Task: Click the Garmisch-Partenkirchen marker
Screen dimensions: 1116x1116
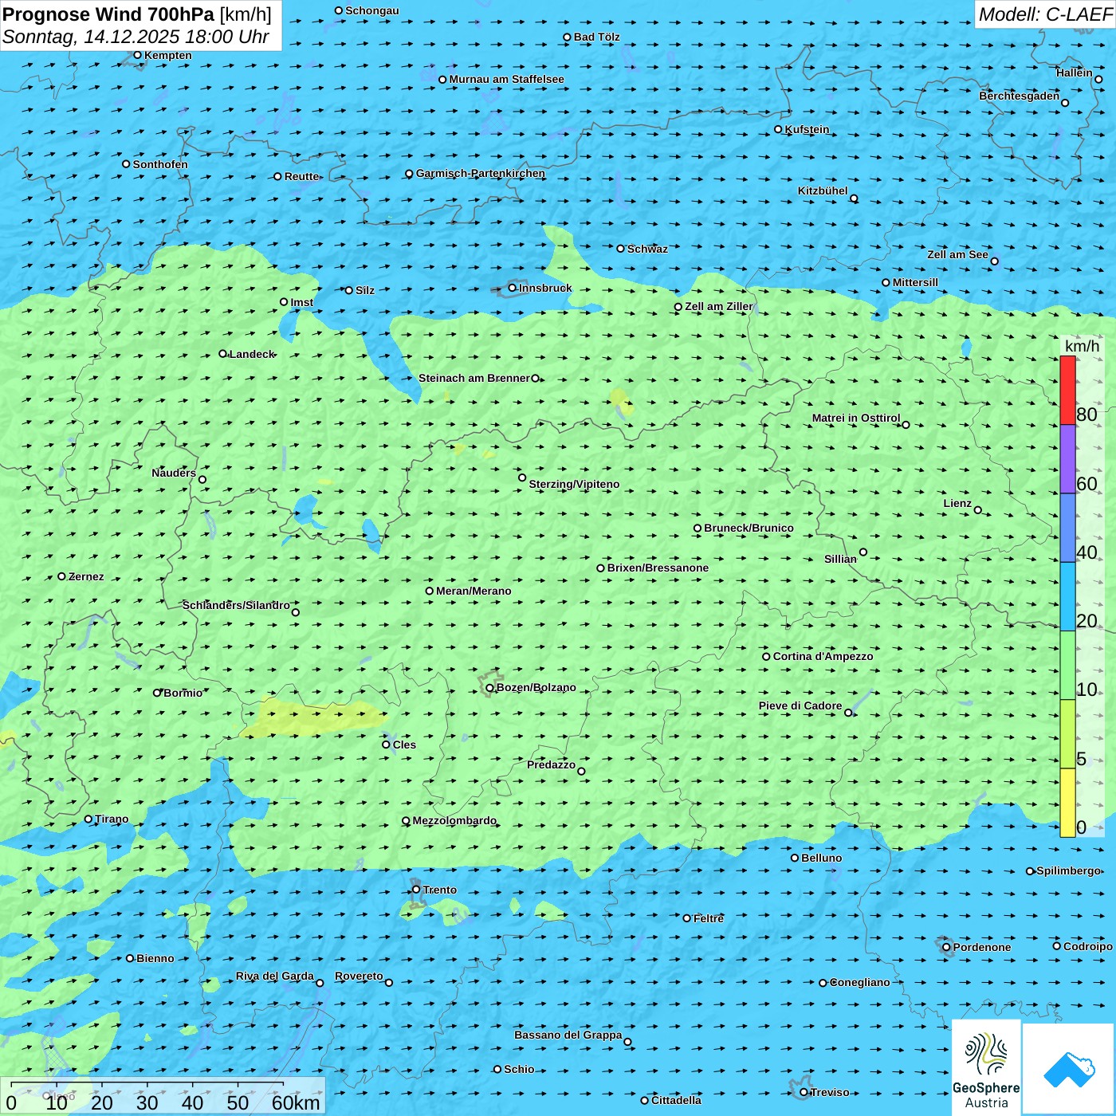Action: click(409, 174)
